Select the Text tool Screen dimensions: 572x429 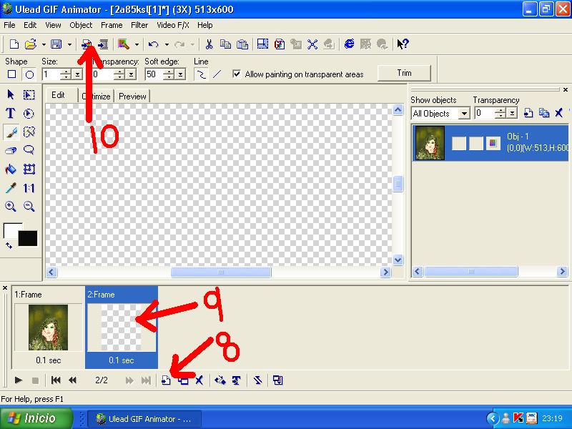point(11,114)
